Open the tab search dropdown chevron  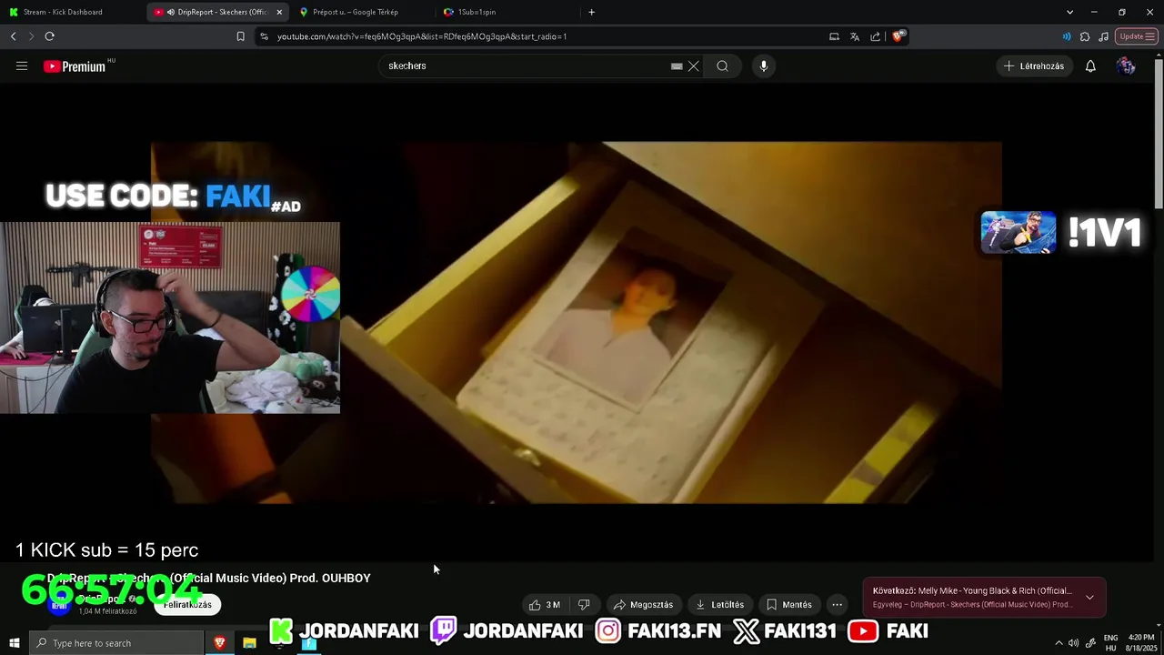pyautogui.click(x=1069, y=12)
